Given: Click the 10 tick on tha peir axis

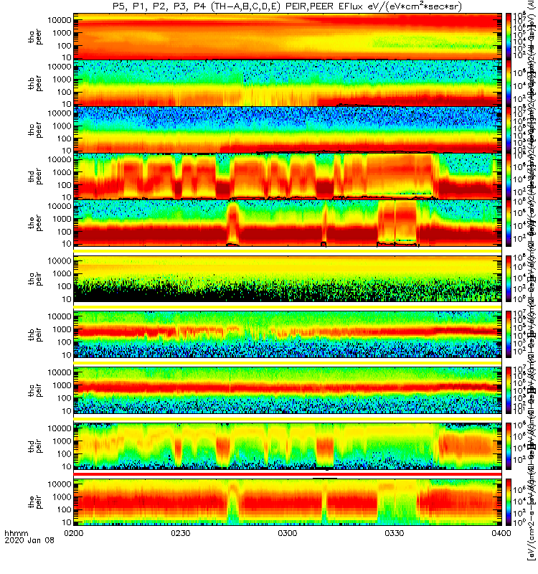Looking at the screenshot, I should 67,299.
